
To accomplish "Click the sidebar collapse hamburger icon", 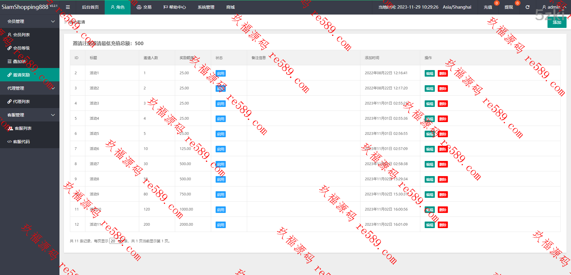I will [x=68, y=7].
